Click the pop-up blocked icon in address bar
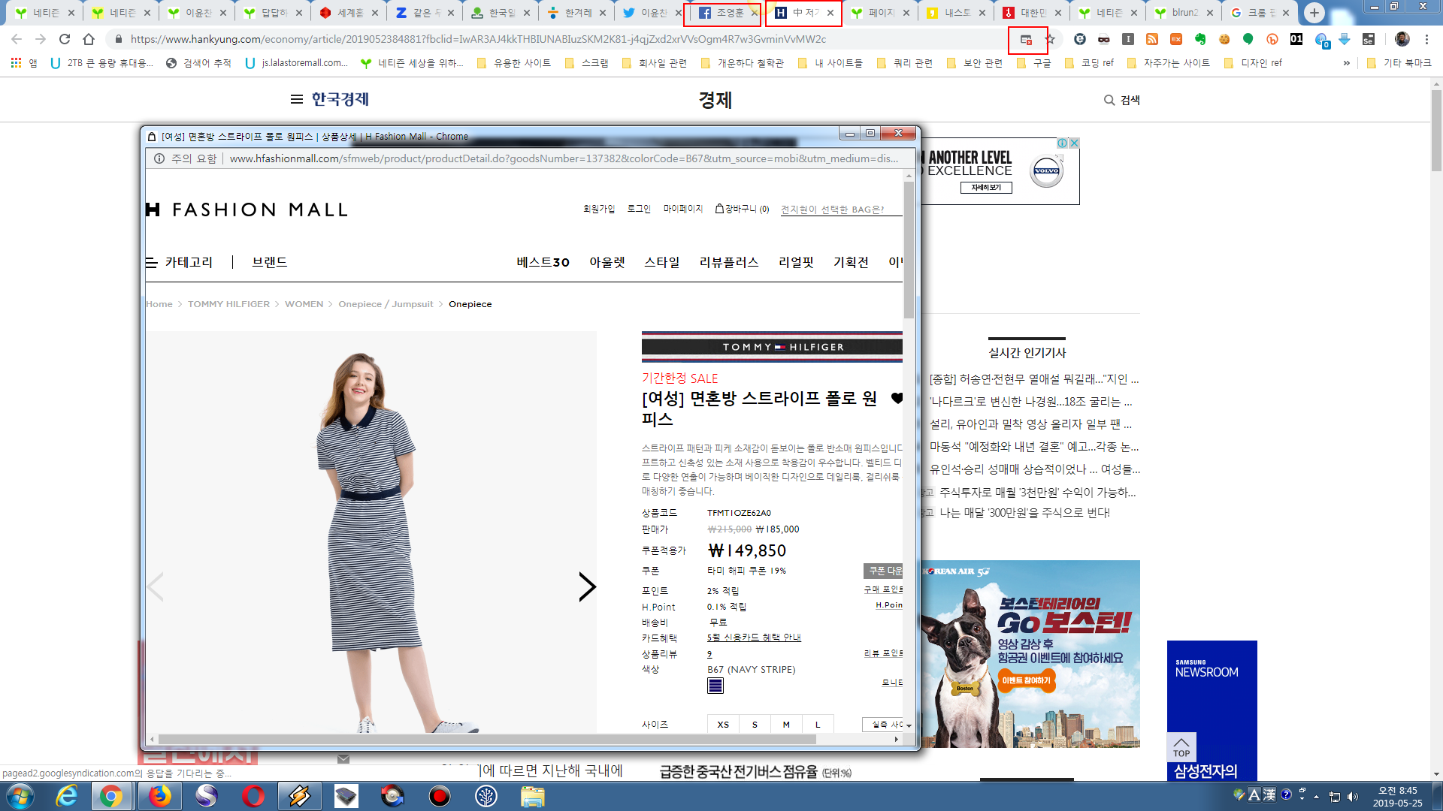1443x811 pixels. tap(1026, 40)
